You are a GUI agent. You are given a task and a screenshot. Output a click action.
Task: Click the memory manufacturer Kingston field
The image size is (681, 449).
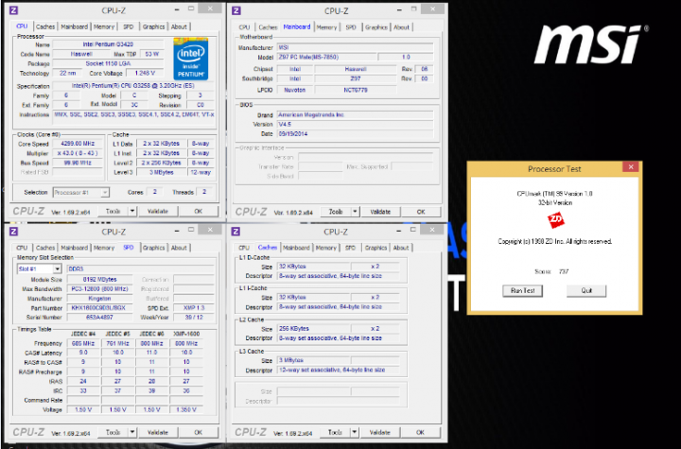[x=99, y=299]
